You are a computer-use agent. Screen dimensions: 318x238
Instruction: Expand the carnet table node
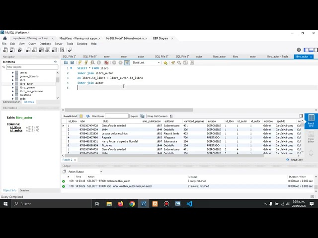[12, 72]
